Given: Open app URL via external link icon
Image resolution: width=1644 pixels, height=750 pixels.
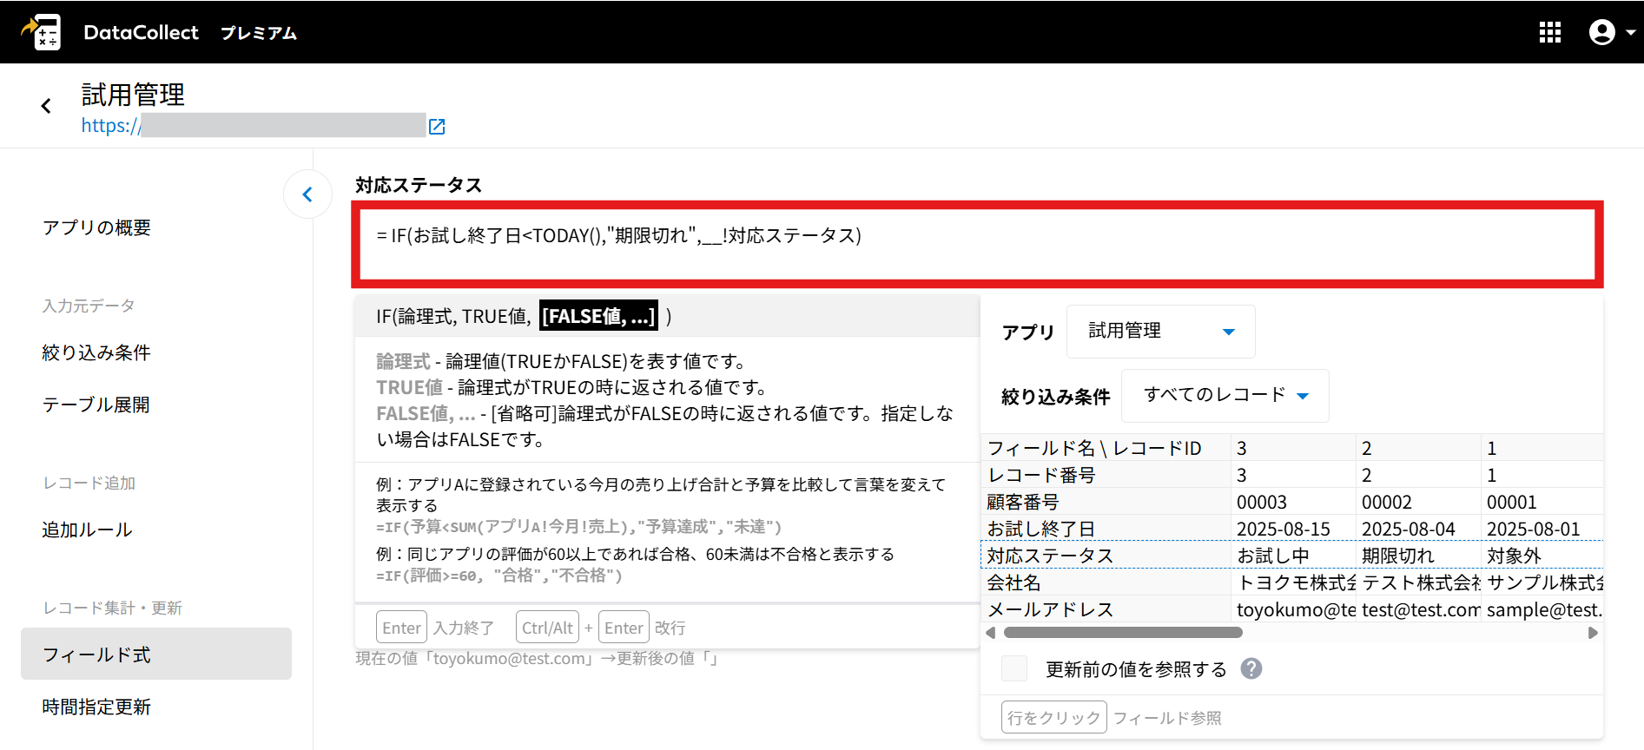Looking at the screenshot, I should tap(437, 127).
